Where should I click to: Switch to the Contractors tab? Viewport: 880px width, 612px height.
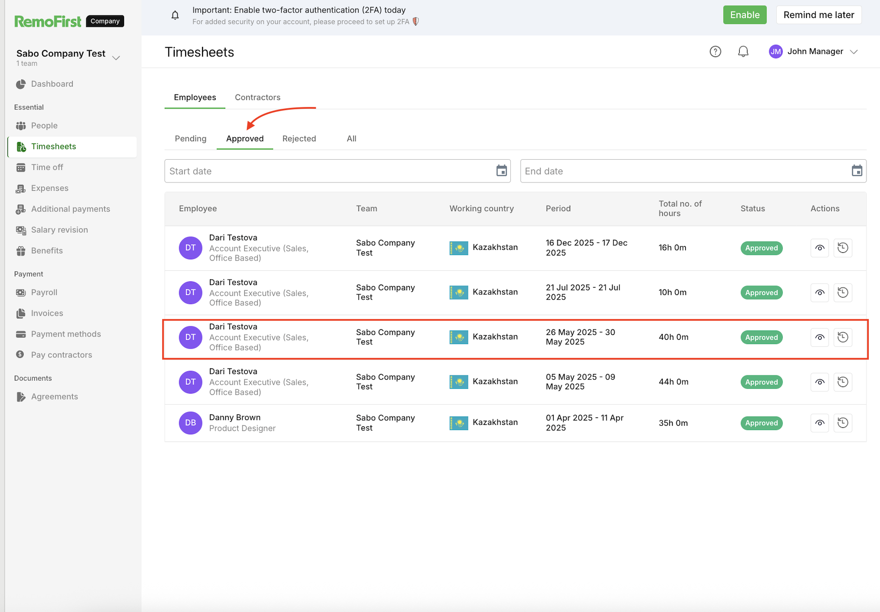pos(258,97)
